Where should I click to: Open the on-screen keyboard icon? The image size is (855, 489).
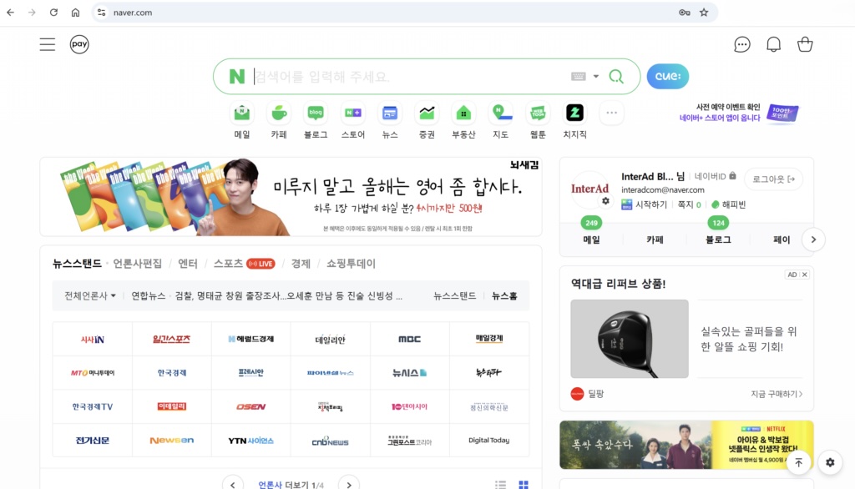(x=578, y=76)
